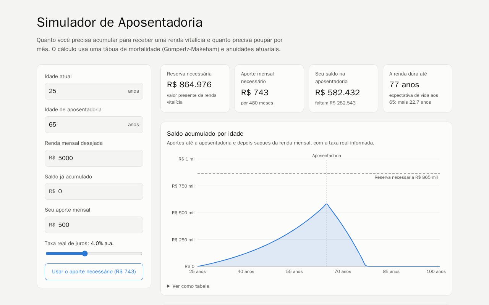Select the Seu aporte mensal input

coord(94,225)
